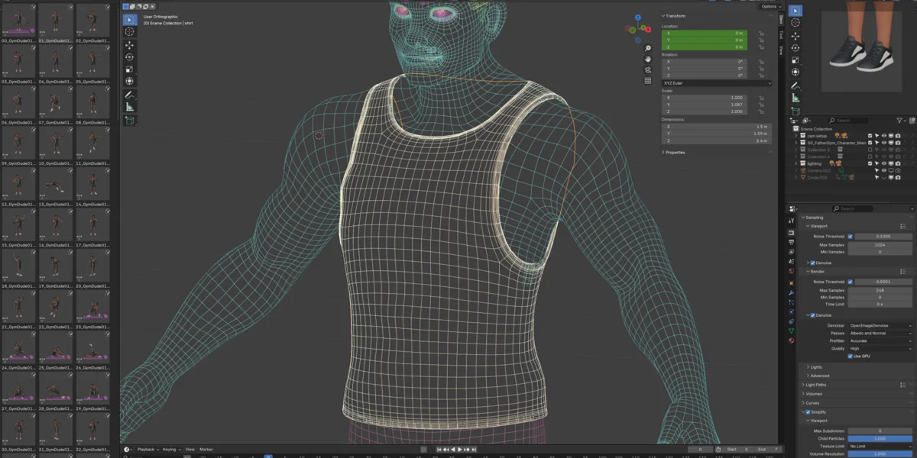Select the Scale tool

[x=128, y=69]
